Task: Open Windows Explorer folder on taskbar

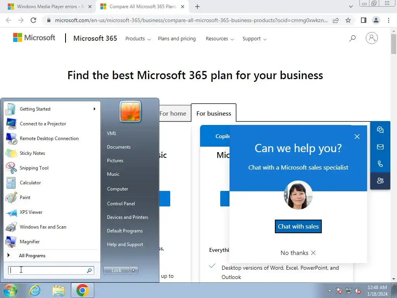Action: (x=59, y=291)
